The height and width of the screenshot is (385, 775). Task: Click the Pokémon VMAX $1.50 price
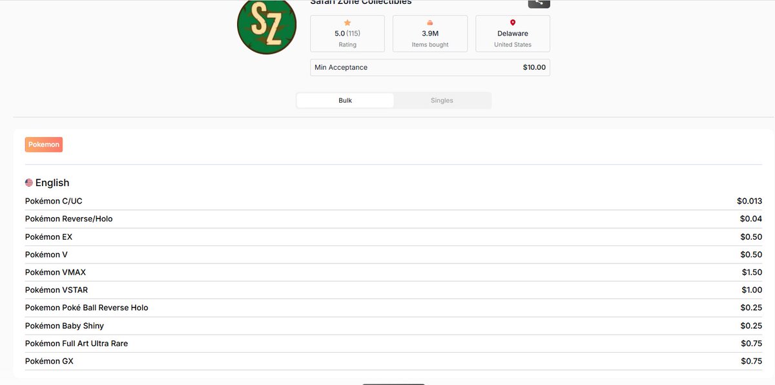click(x=751, y=272)
